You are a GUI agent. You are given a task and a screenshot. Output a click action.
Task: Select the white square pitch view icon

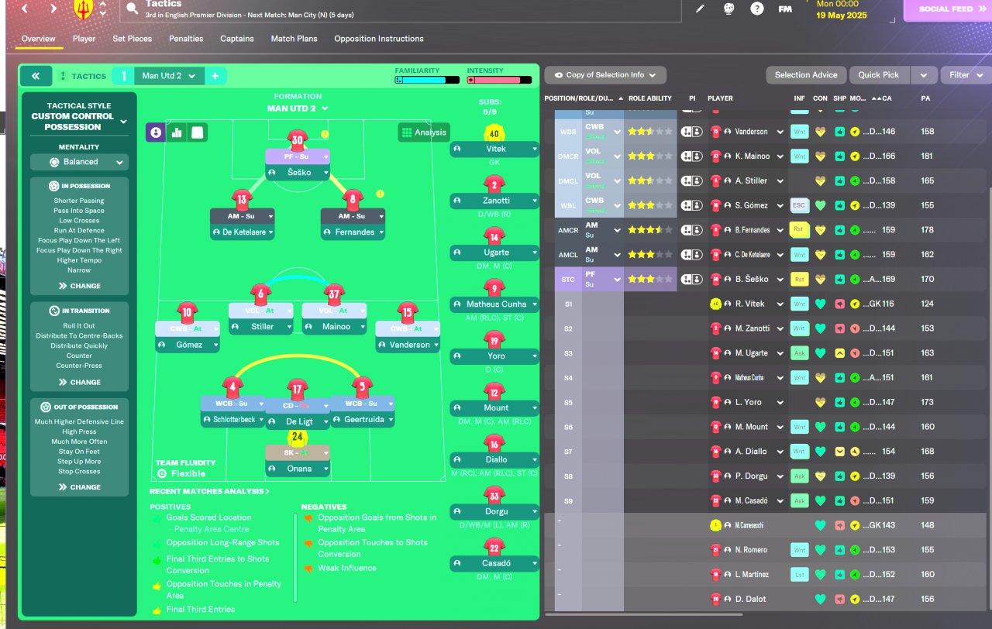(x=198, y=132)
